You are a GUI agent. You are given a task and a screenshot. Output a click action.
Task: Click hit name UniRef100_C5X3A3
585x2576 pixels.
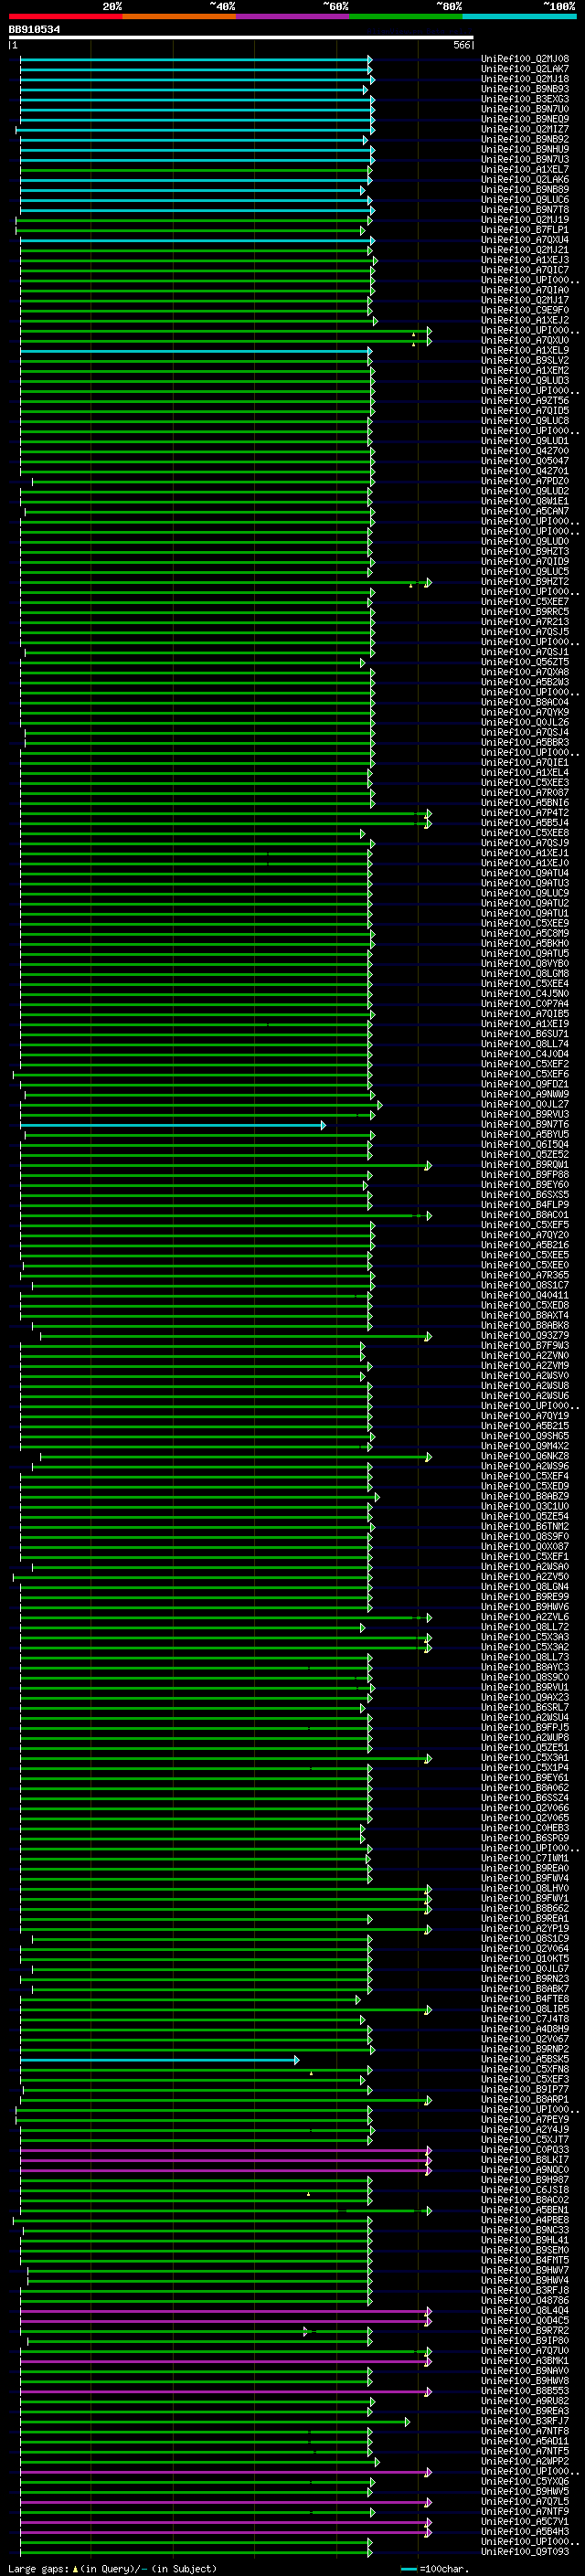tap(525, 1637)
